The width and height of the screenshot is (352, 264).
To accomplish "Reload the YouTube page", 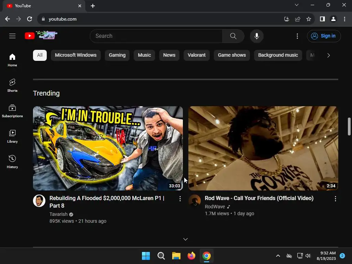I will click(30, 19).
